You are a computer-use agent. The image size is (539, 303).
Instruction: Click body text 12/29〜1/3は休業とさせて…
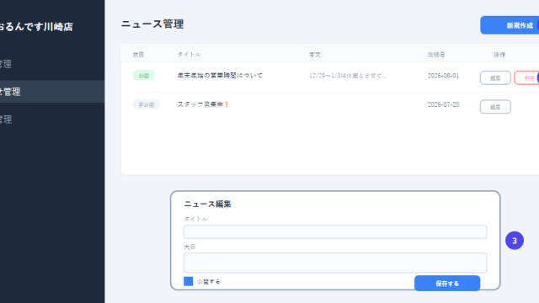coord(348,76)
